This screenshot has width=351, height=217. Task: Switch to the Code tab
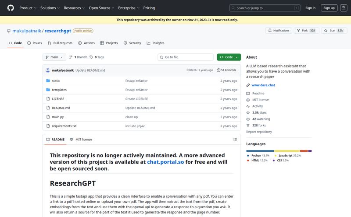(15, 43)
